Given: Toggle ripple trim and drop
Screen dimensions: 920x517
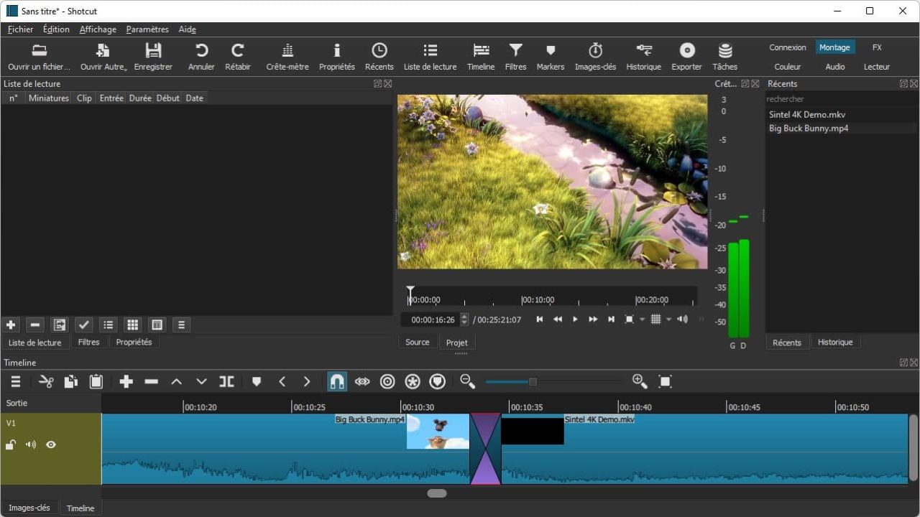Looking at the screenshot, I should [387, 382].
